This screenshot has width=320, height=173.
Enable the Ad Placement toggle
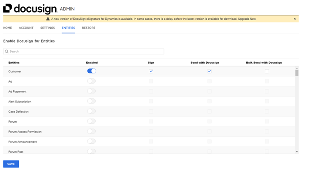(x=91, y=91)
